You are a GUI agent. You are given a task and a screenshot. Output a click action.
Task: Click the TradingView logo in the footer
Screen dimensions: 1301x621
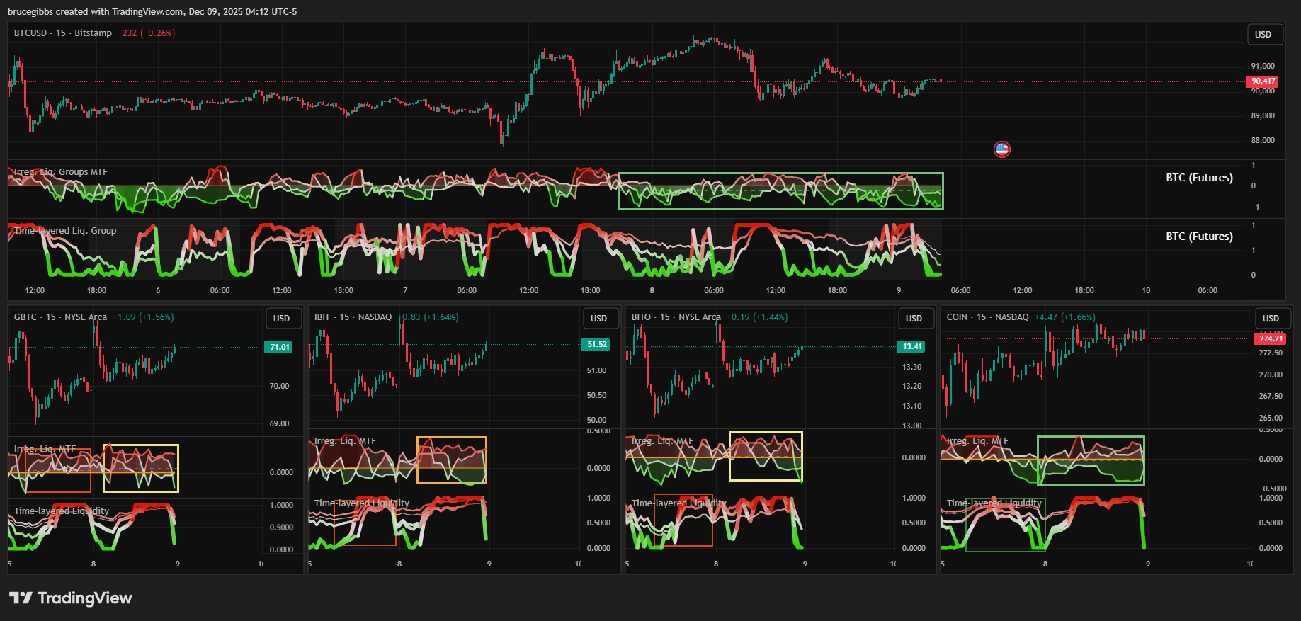[x=71, y=598]
